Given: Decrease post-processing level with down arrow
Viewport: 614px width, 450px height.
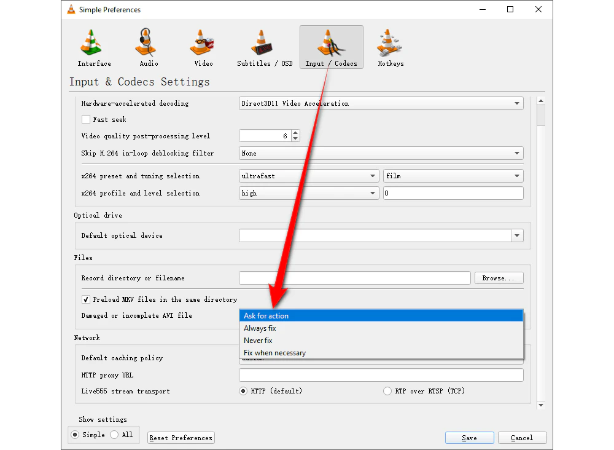Looking at the screenshot, I should coord(296,139).
